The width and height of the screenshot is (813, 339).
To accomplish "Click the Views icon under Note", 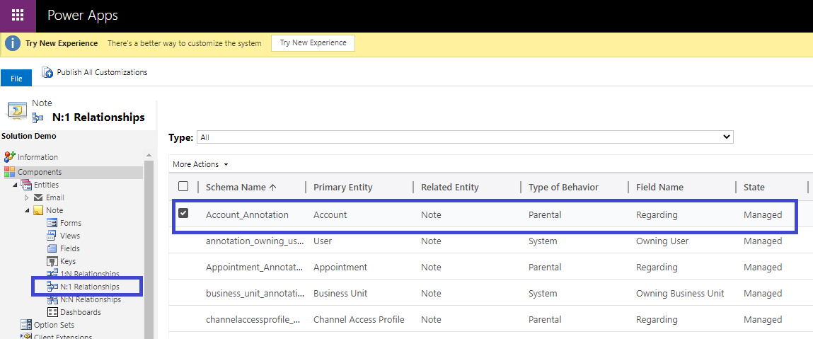I will pyautogui.click(x=52, y=236).
